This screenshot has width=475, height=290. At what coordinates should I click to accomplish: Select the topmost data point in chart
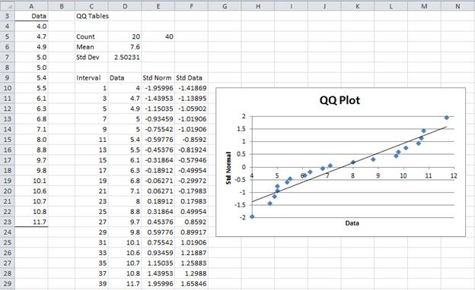click(446, 118)
